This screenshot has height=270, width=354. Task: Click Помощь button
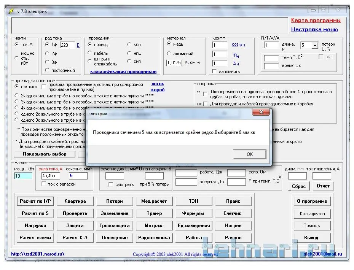[312, 226]
